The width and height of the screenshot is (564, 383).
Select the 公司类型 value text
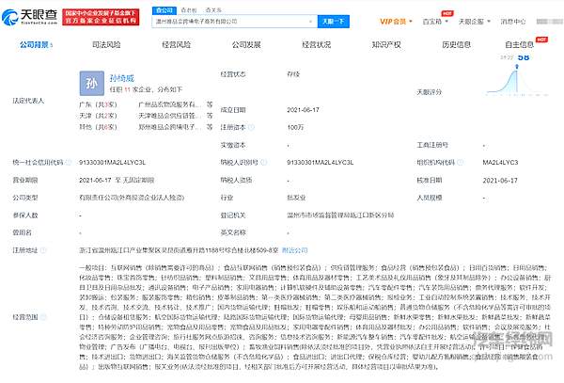click(132, 198)
